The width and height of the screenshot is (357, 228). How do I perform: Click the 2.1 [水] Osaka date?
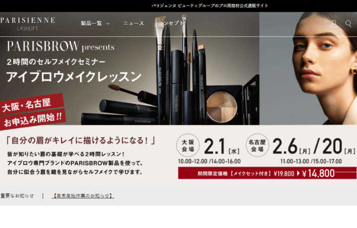click(x=222, y=146)
